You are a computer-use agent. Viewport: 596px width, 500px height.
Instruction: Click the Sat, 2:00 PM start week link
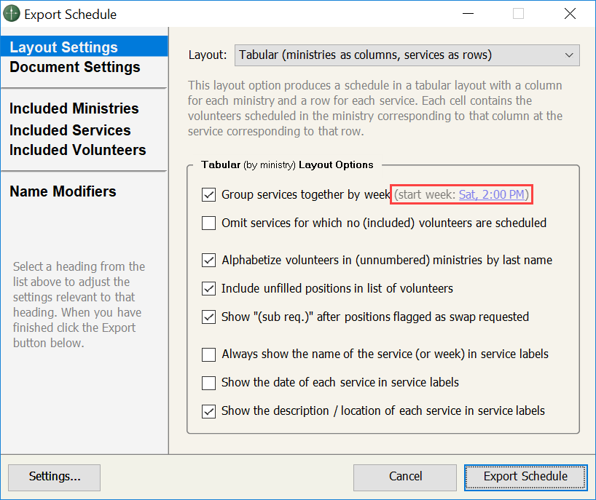(492, 195)
